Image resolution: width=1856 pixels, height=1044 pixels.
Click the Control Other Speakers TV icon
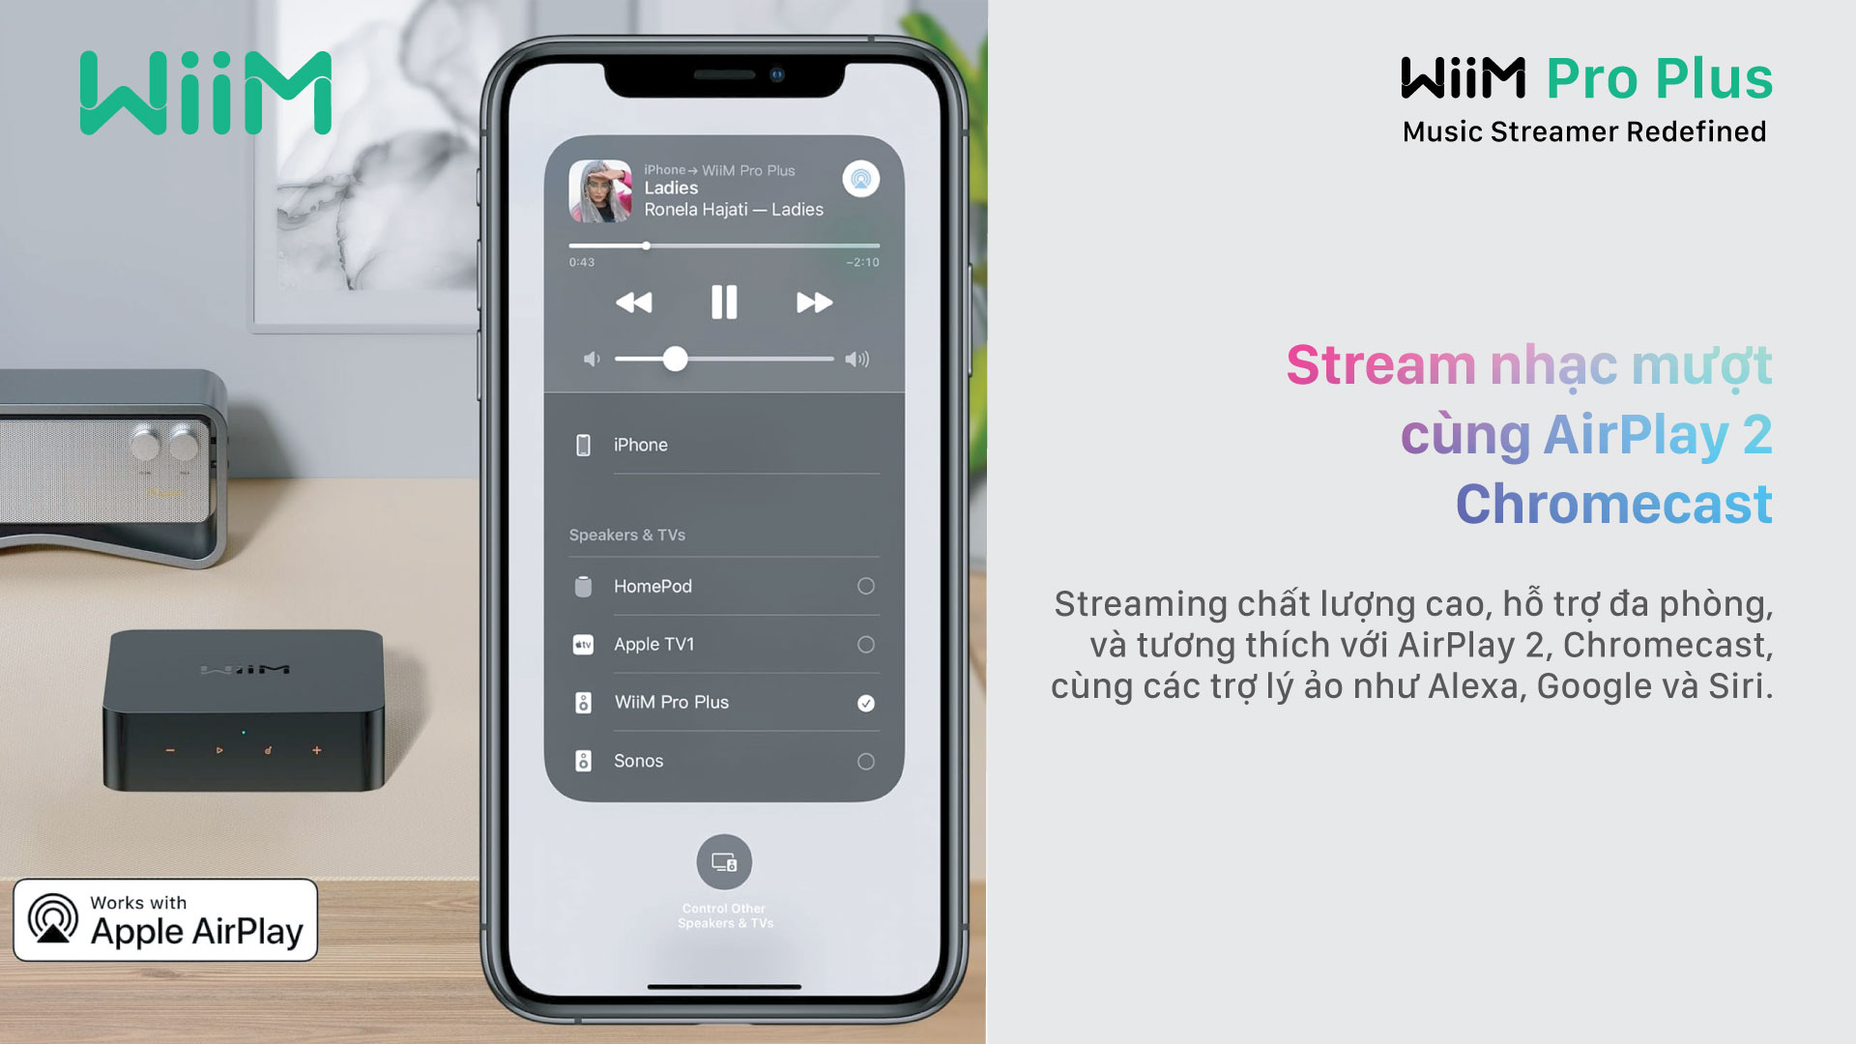tap(723, 861)
